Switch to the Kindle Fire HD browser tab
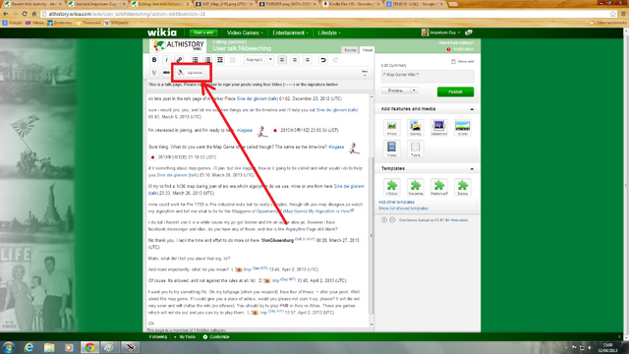The image size is (629, 354). 352,4
